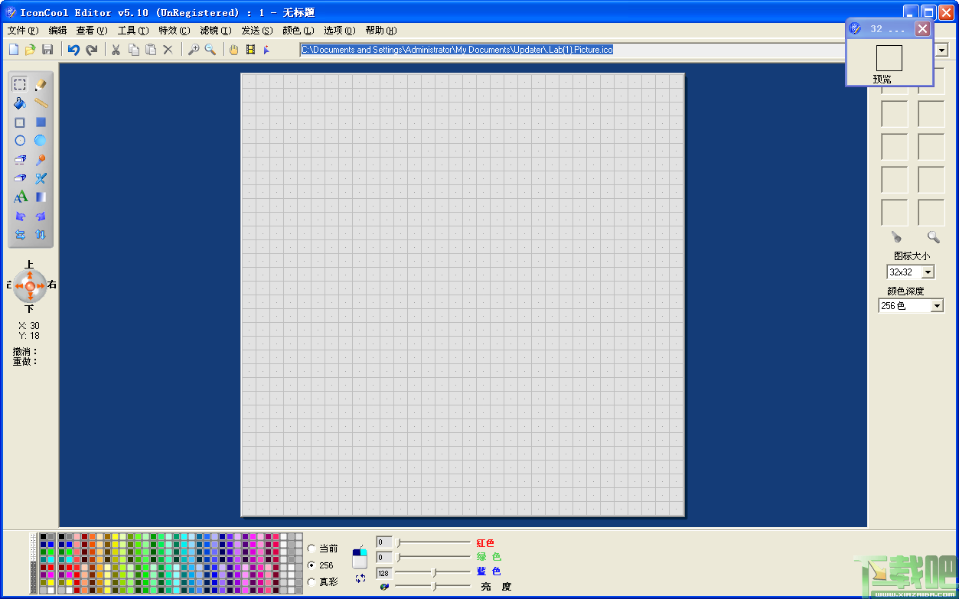Open the 选项(O) menu
This screenshot has height=599, width=959.
pyautogui.click(x=340, y=31)
